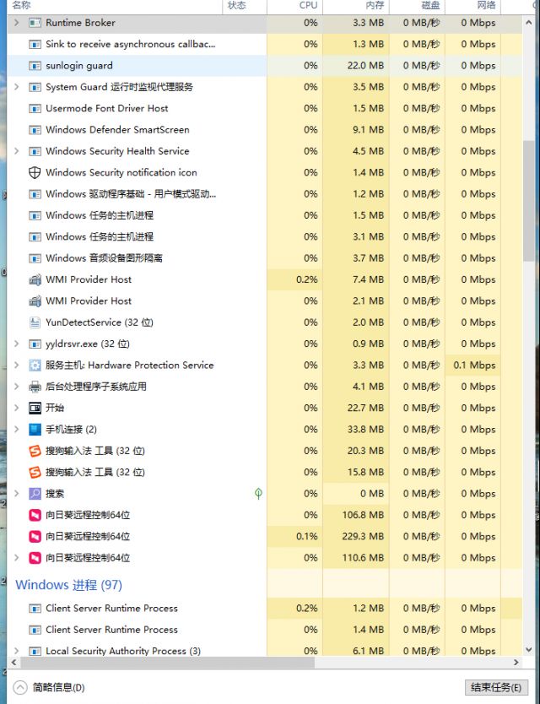The image size is (540, 704).
Task: Click the 7.4 MB memory value
Action: pyautogui.click(x=369, y=279)
